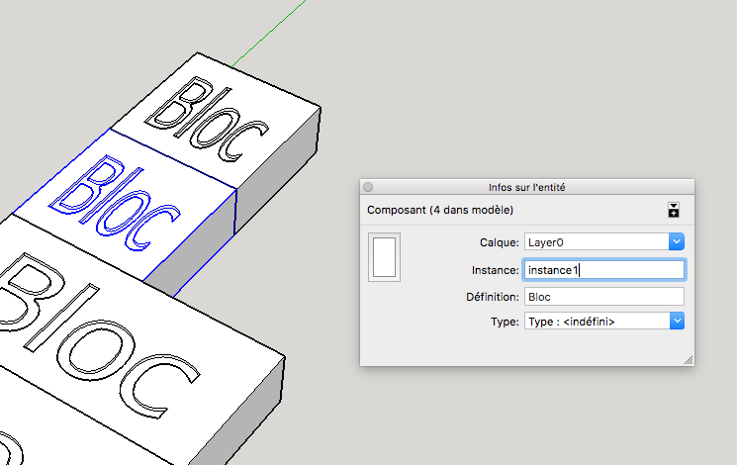Click the Définition field containing Bloc

[604, 297]
